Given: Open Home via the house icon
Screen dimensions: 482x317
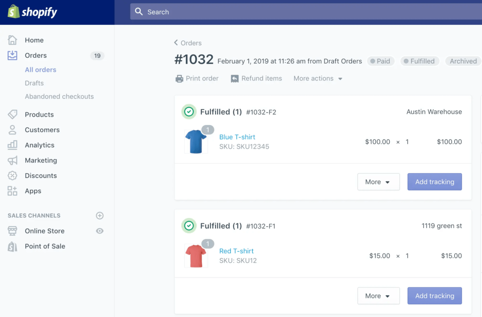Looking at the screenshot, I should (13, 40).
